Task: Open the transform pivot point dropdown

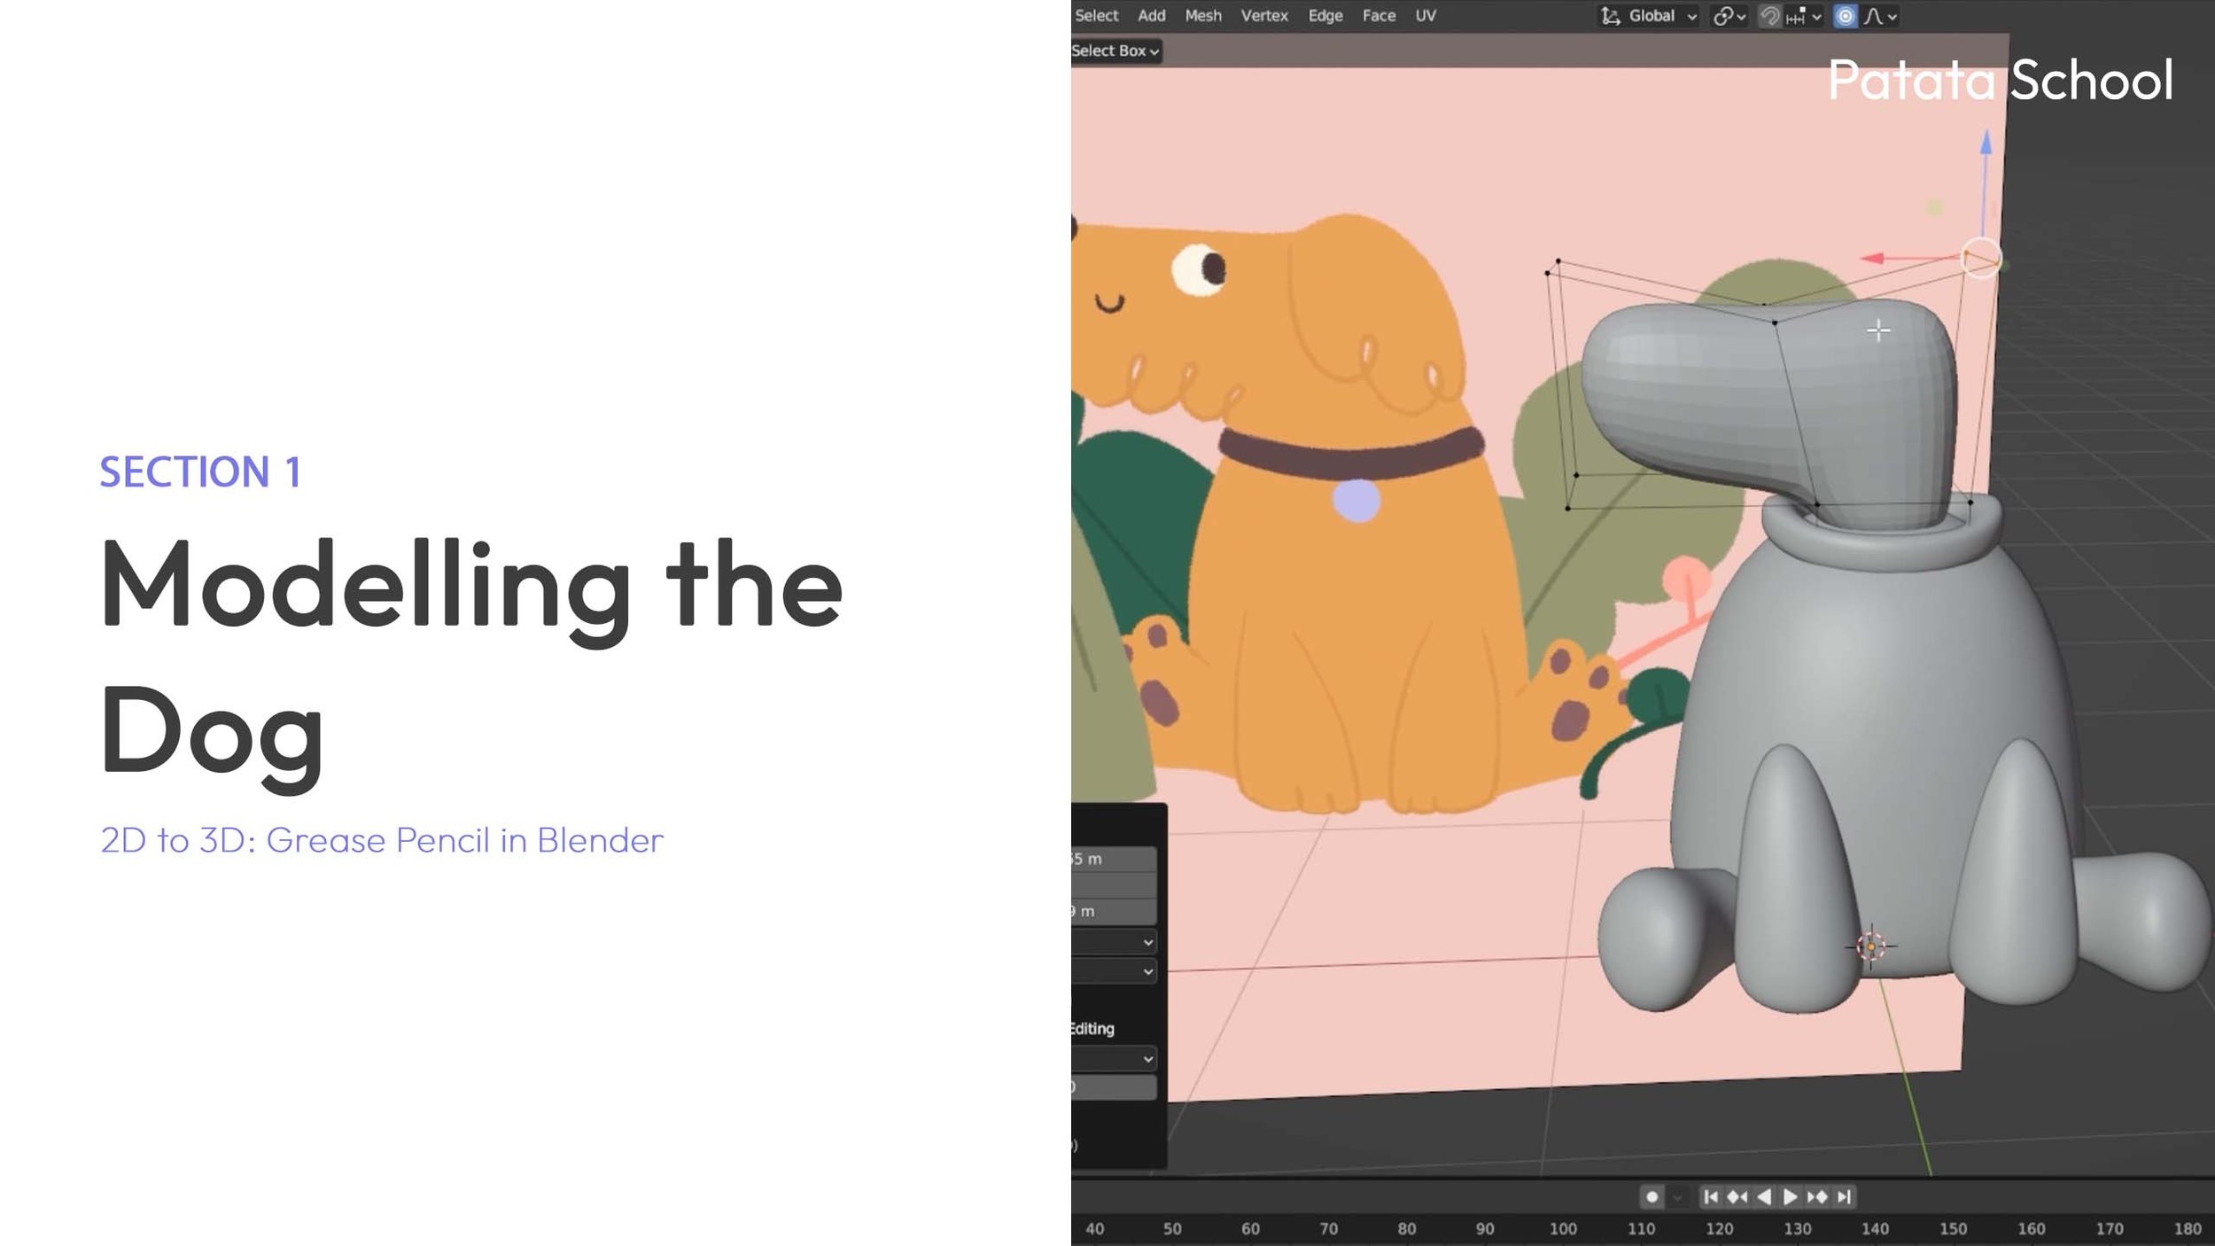Action: tap(1729, 16)
